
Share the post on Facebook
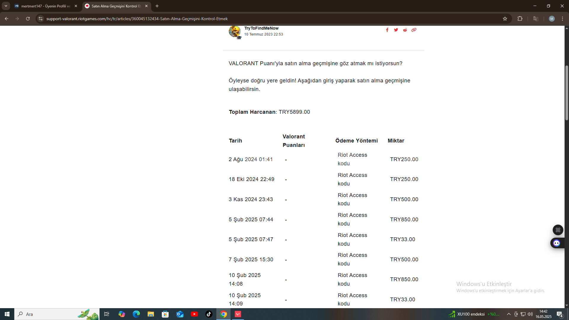[387, 30]
